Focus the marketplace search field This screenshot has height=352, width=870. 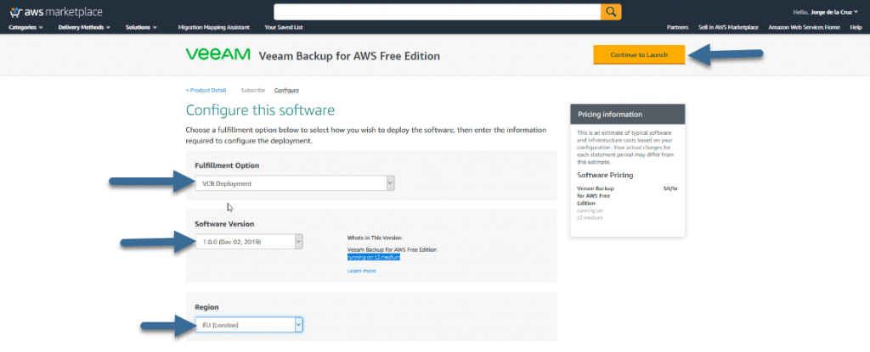438,12
